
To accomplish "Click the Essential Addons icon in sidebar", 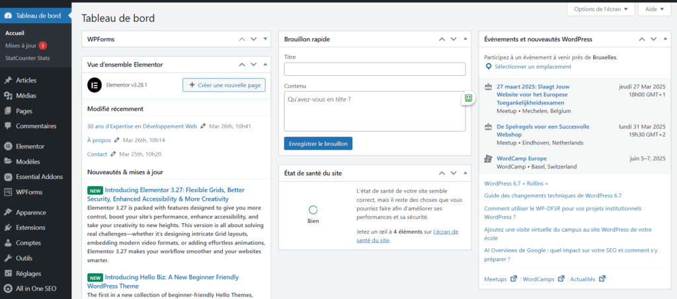I will click(x=8, y=177).
